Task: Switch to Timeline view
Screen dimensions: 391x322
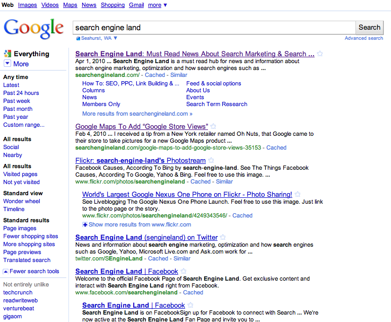Action: click(x=14, y=209)
